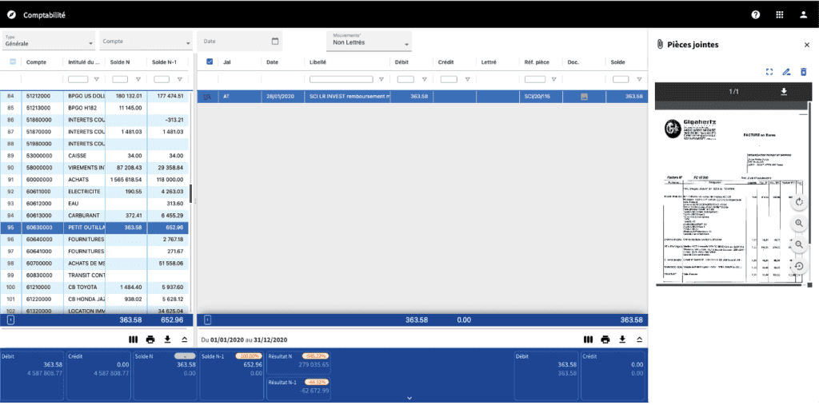Toggle the select-all checkbox in entries header

[210, 62]
